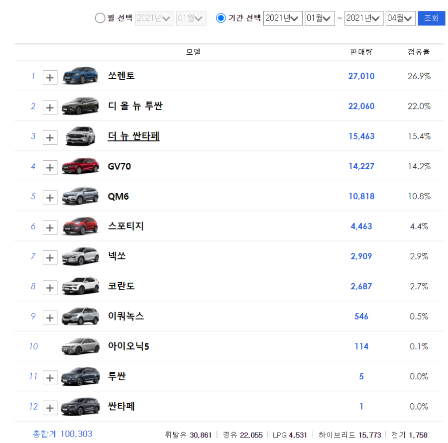Click the 조회 search button

[x=431, y=18]
